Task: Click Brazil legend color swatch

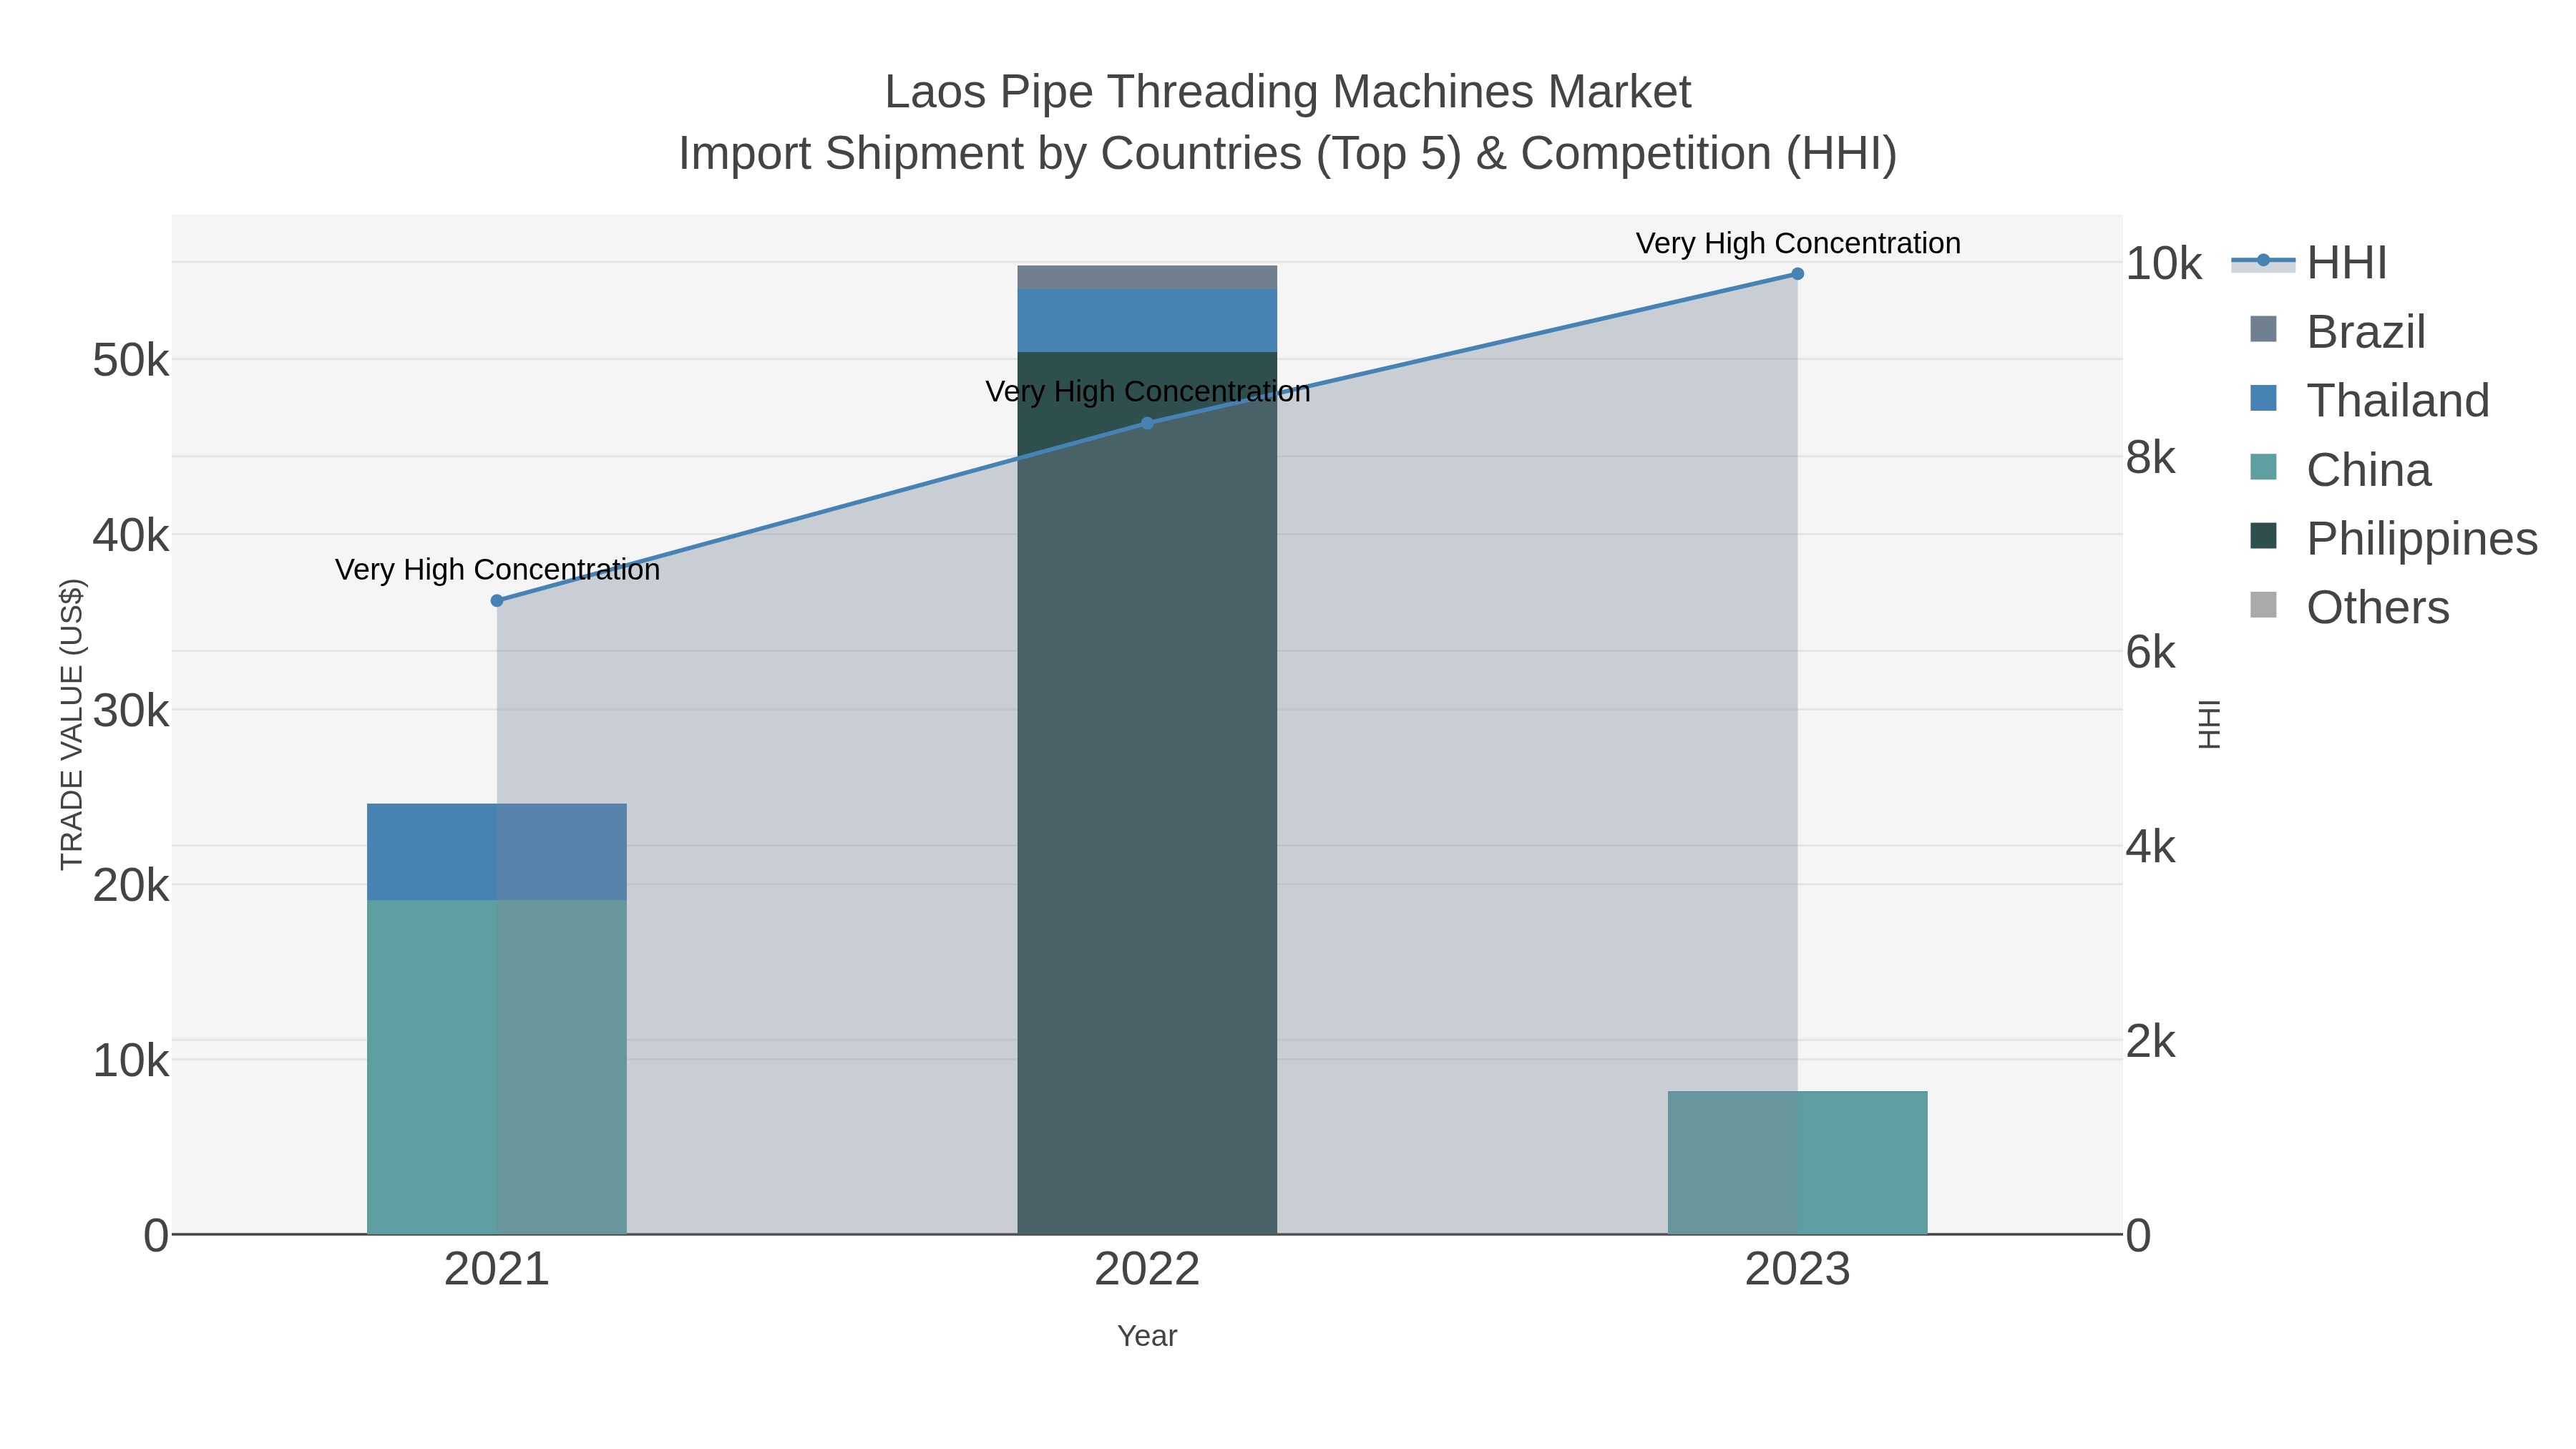Action: [x=2263, y=329]
